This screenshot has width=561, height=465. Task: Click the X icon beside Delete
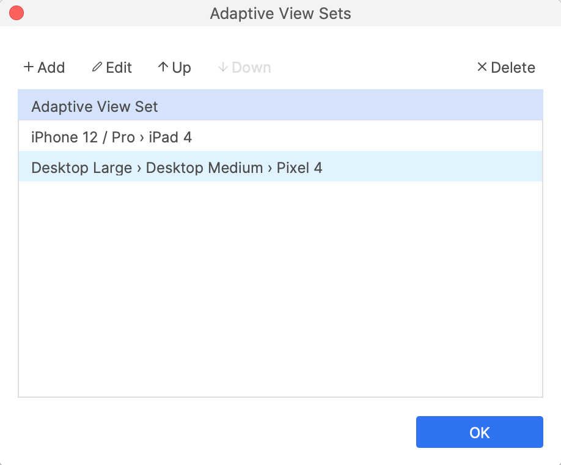tap(482, 67)
